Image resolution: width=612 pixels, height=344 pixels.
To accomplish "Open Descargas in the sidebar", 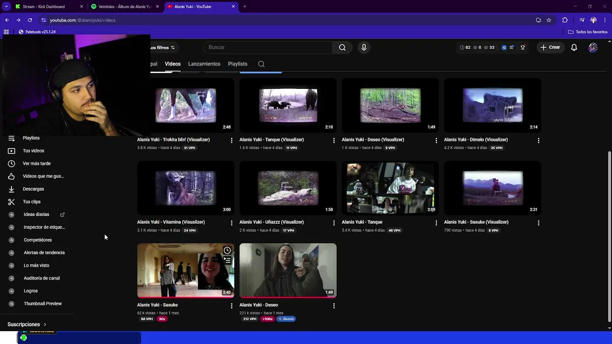I will click(33, 189).
